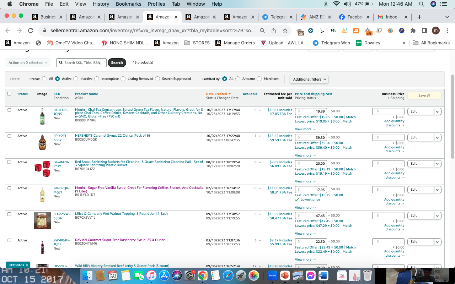Expand View more for HERSHEY'S Caramel Syrup pricing
The width and height of the screenshot is (455, 284).
tap(305, 155)
